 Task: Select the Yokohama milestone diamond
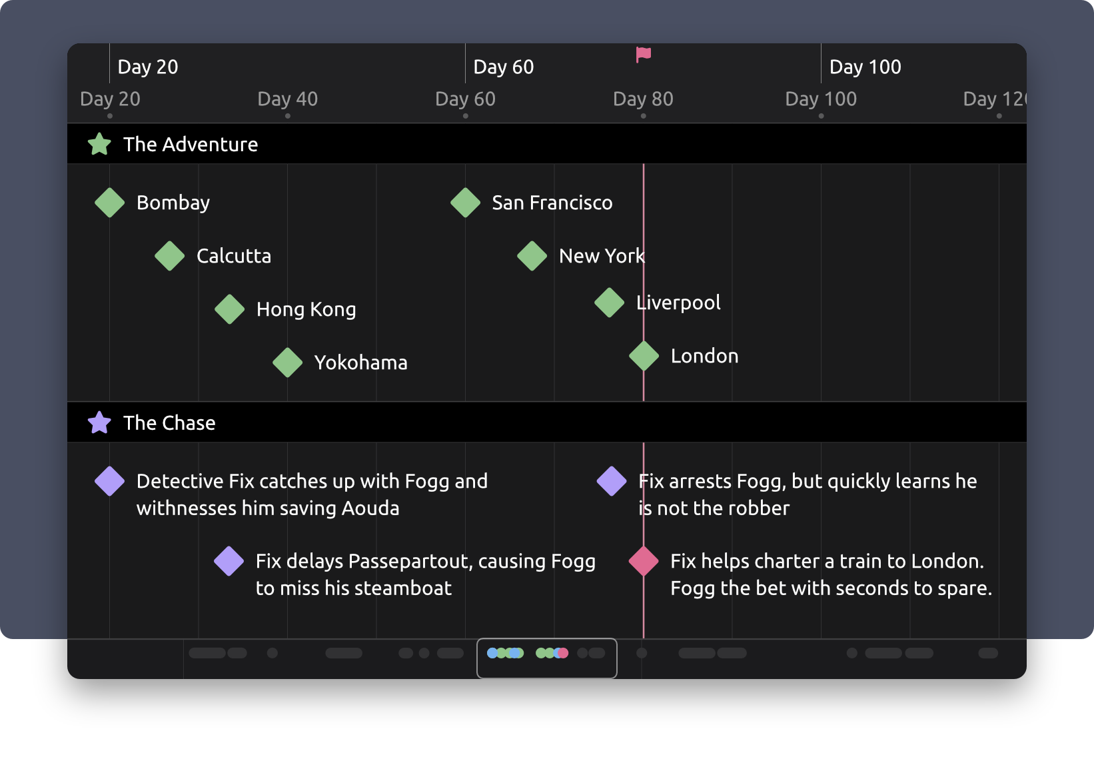[x=287, y=362]
